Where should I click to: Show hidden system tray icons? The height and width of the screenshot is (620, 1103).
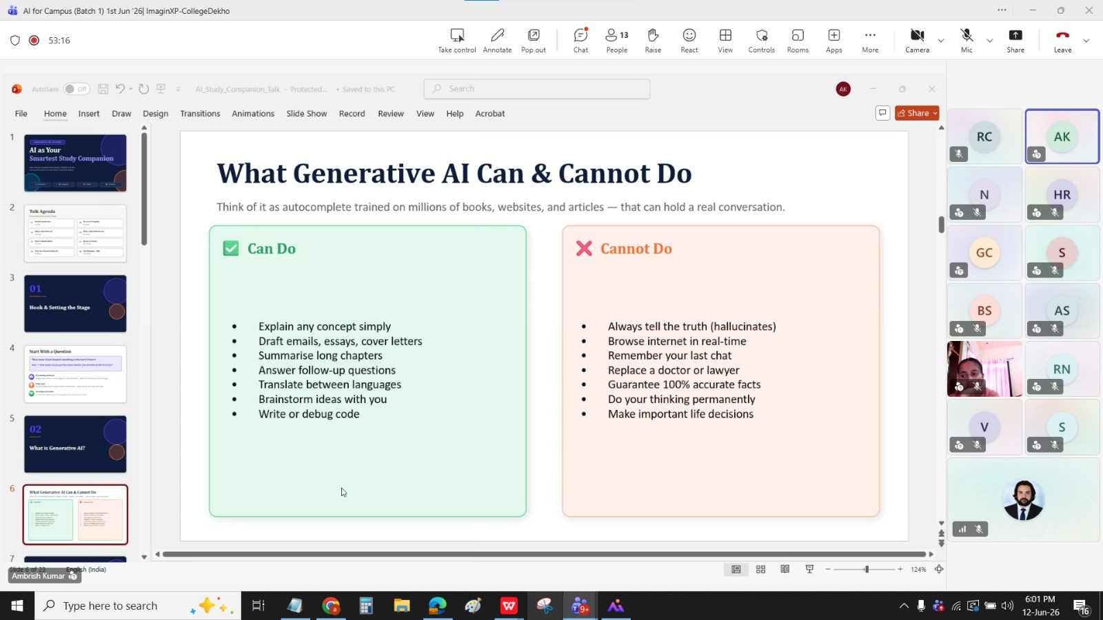[904, 606]
